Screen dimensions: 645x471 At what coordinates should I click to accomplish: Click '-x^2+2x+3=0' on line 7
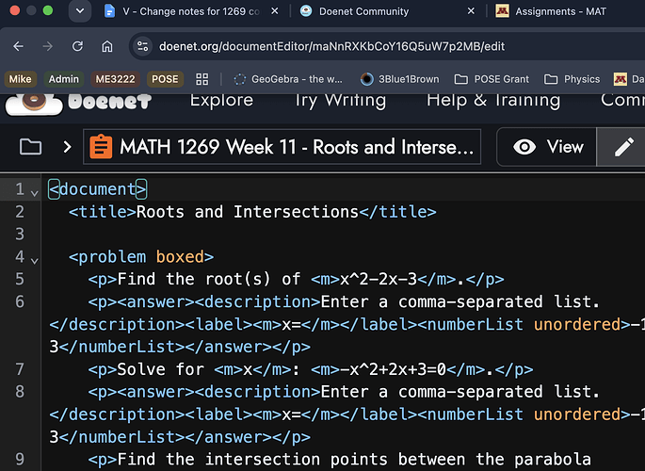tap(394, 369)
